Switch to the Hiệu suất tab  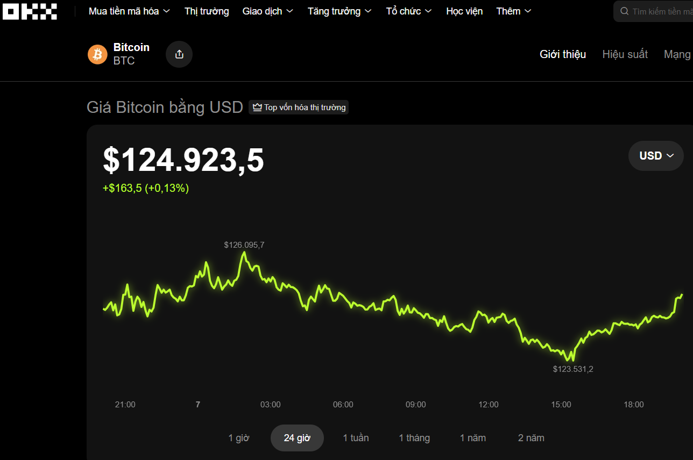tap(625, 54)
